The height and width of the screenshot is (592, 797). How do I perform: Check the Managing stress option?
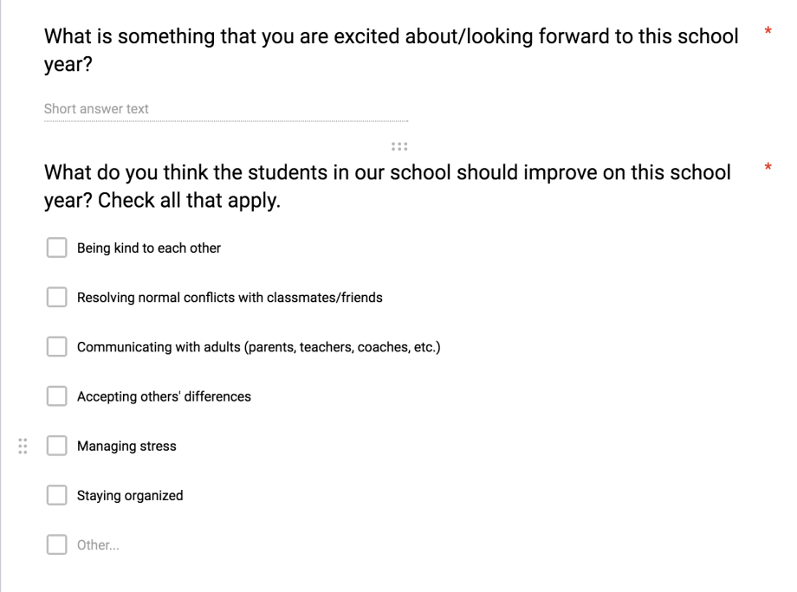coord(56,445)
